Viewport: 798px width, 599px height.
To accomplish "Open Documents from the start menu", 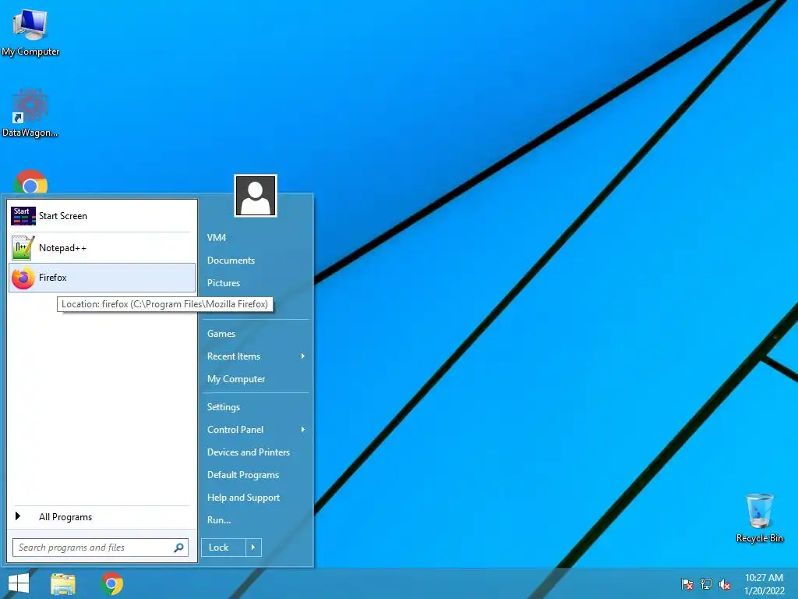I will 231,261.
